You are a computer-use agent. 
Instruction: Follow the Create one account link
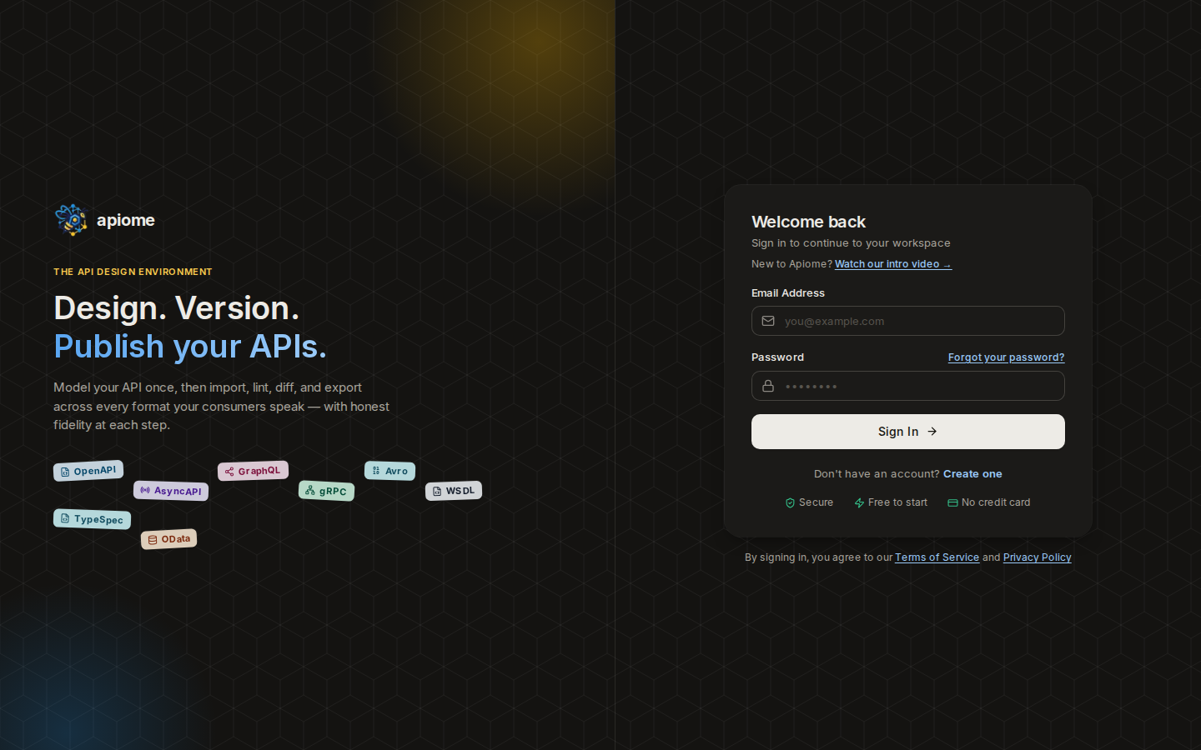click(x=972, y=474)
